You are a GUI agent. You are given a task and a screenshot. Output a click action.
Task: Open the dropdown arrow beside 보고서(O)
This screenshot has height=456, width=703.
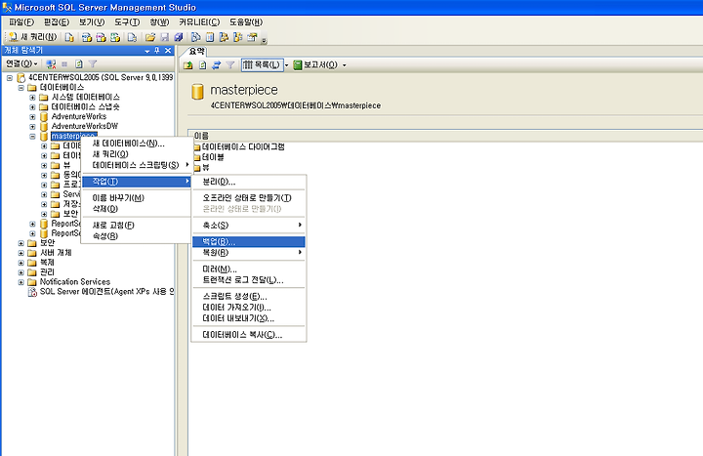[345, 65]
